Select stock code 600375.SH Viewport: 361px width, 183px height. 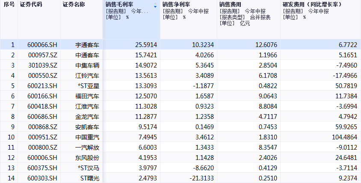click(x=42, y=168)
